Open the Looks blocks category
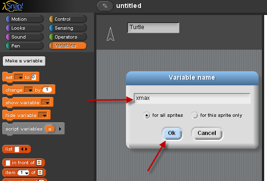The height and width of the screenshot is (181, 267). click(25, 28)
